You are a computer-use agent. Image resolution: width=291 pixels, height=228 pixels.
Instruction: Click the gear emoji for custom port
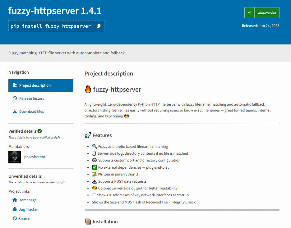[95, 160]
